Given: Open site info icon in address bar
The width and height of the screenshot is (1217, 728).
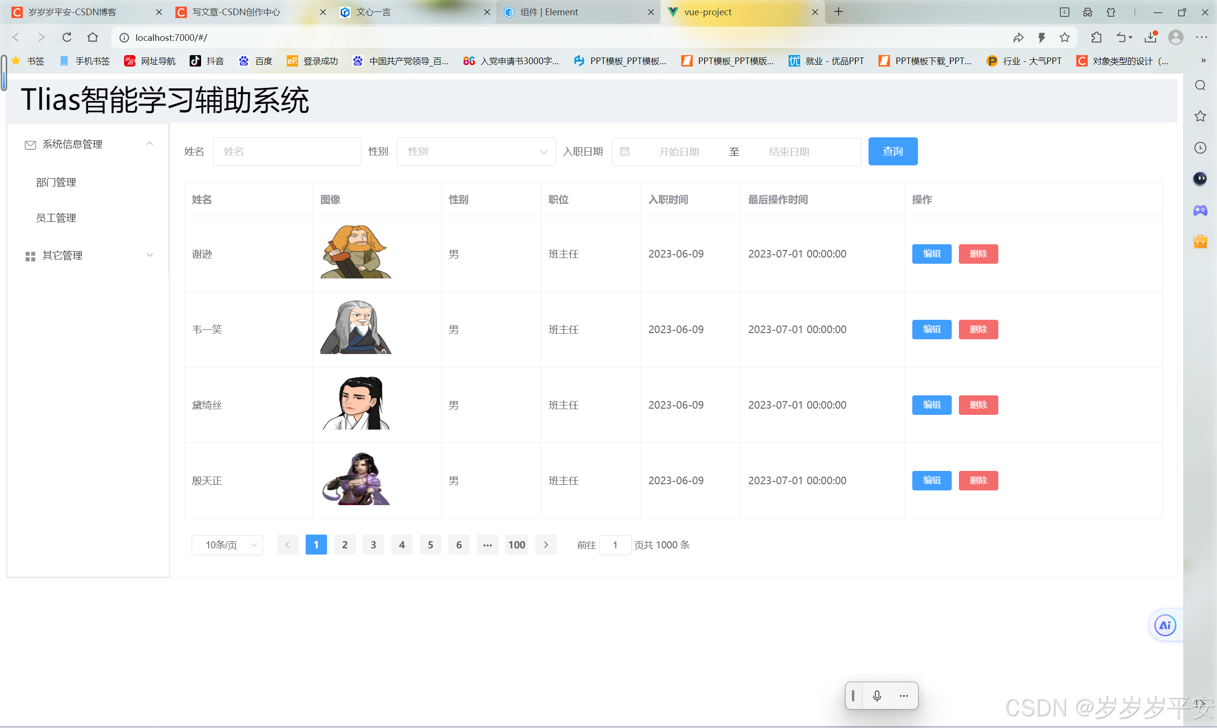Looking at the screenshot, I should tap(125, 38).
